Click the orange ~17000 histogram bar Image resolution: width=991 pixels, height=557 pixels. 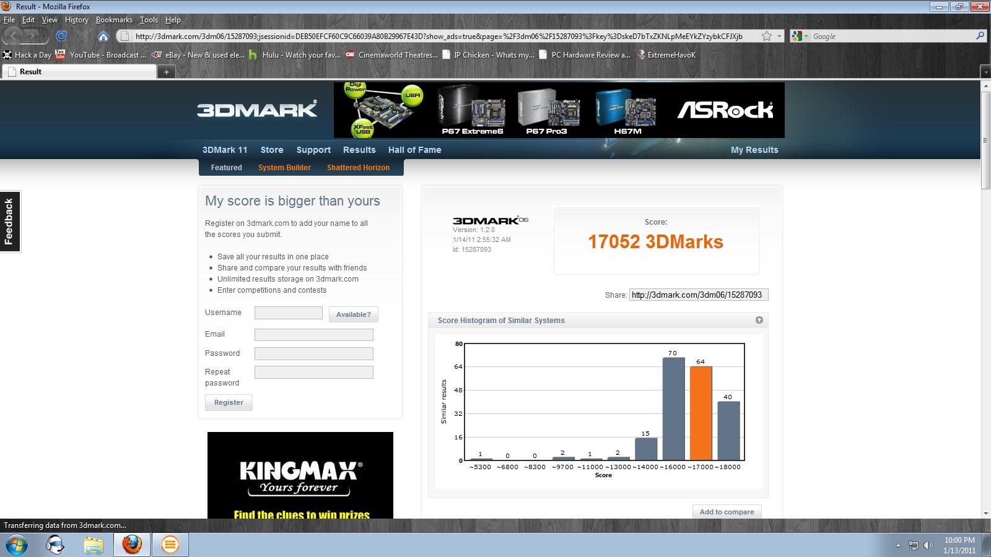point(701,413)
